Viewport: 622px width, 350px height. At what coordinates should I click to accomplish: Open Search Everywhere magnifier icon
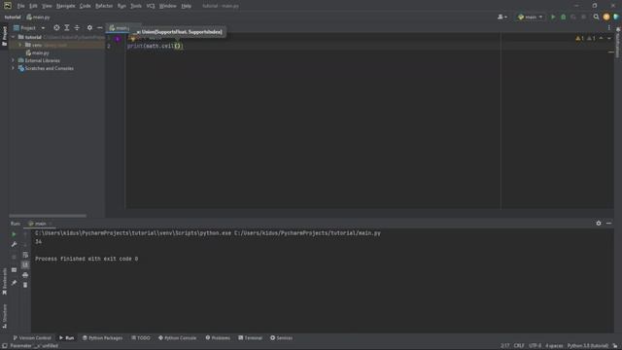pyautogui.click(x=596, y=17)
